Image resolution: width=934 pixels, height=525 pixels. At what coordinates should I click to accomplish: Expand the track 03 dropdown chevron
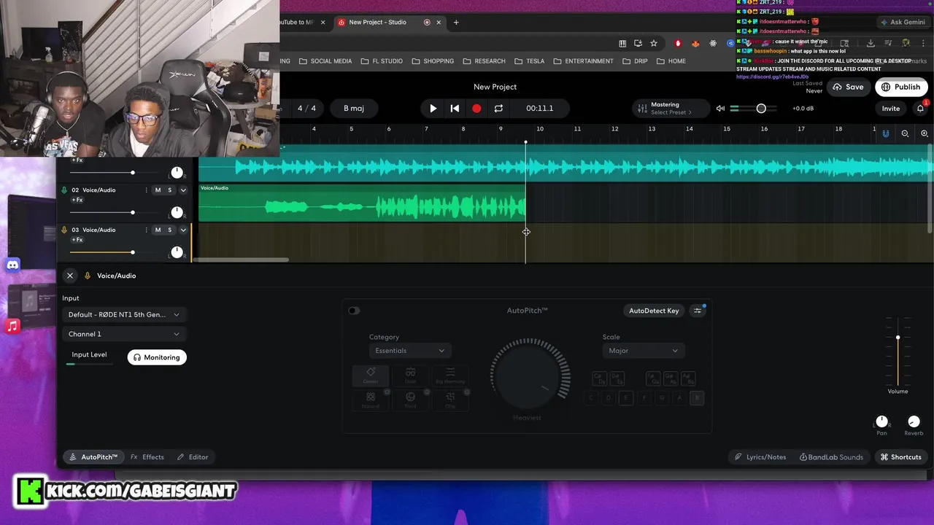tap(183, 230)
